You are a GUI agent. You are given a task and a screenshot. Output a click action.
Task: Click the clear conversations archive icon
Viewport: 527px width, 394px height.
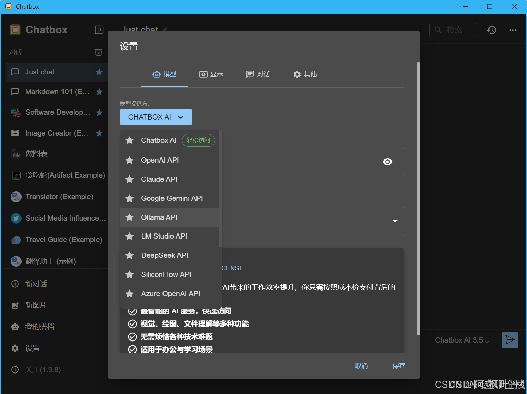99,52
